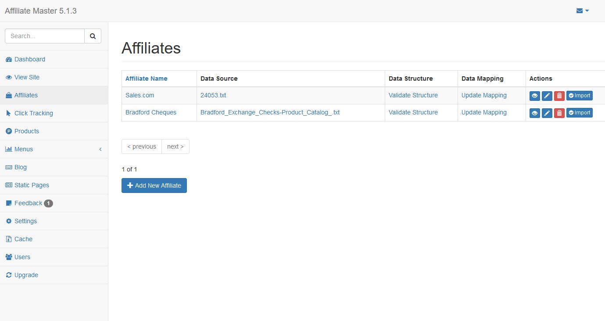Go to the previous page
This screenshot has height=321, width=605.
coord(142,146)
